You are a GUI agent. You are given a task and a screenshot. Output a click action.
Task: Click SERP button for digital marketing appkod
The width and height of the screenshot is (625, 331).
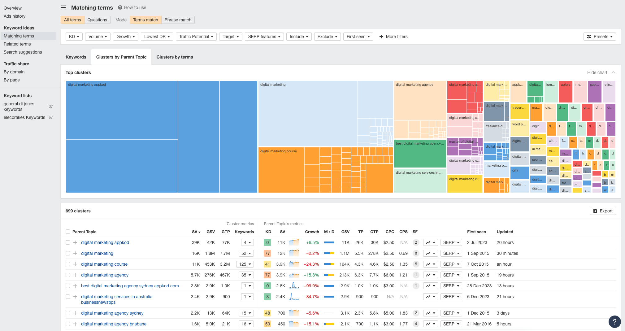451,242
